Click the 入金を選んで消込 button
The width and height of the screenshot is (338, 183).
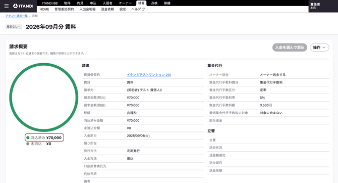[x=290, y=48]
